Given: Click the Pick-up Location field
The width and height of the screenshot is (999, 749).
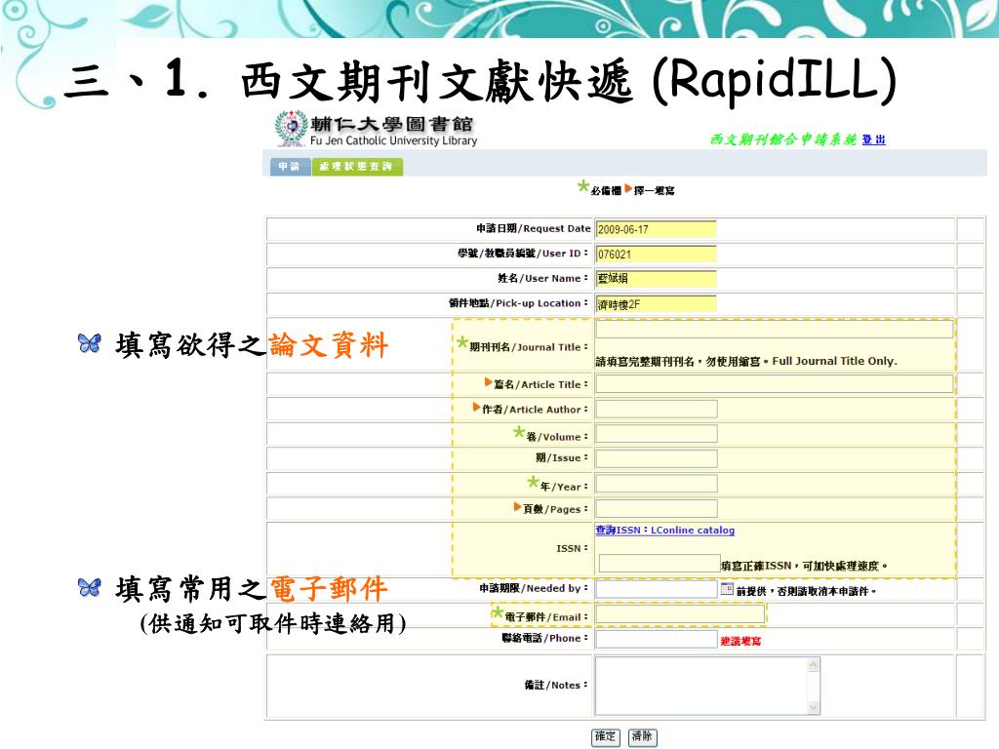Looking at the screenshot, I should tap(656, 304).
